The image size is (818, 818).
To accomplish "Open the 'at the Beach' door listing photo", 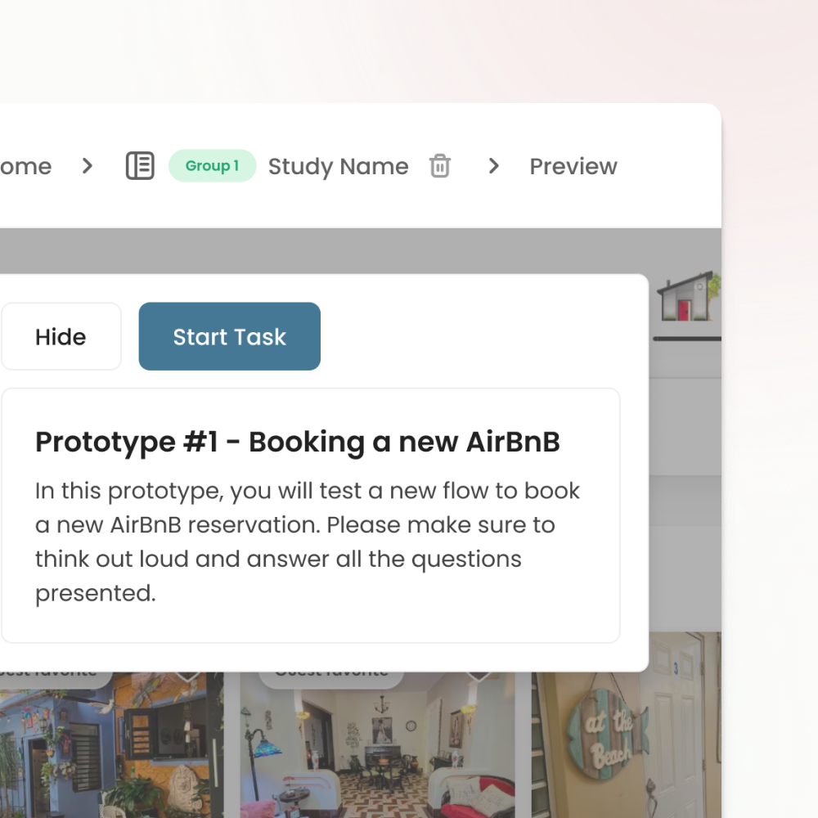I will (627, 725).
